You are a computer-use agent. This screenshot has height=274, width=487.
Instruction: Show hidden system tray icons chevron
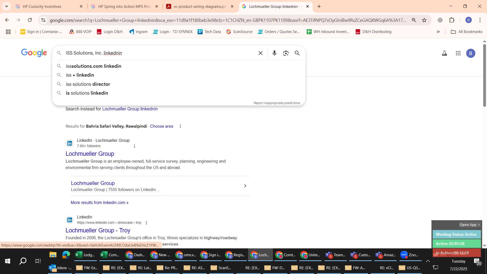[428, 261]
